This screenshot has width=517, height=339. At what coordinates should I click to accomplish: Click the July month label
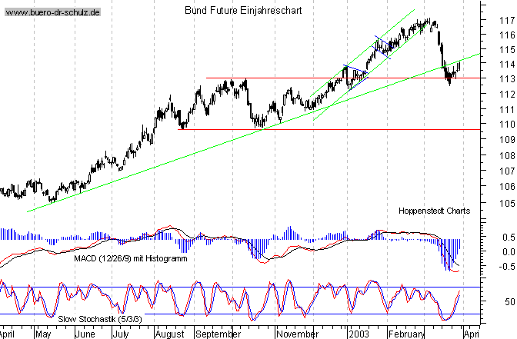click(x=121, y=334)
